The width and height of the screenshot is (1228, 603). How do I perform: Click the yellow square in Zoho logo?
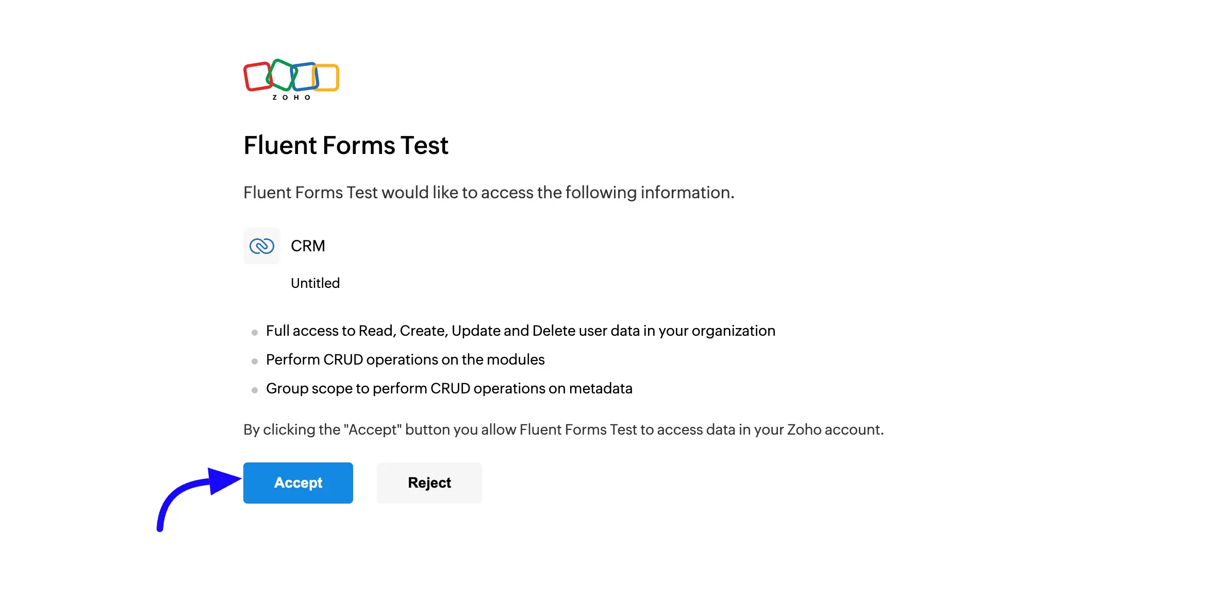click(x=326, y=77)
